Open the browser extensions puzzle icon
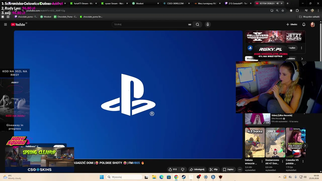The width and height of the screenshot is (322, 181). (x=297, y=11)
